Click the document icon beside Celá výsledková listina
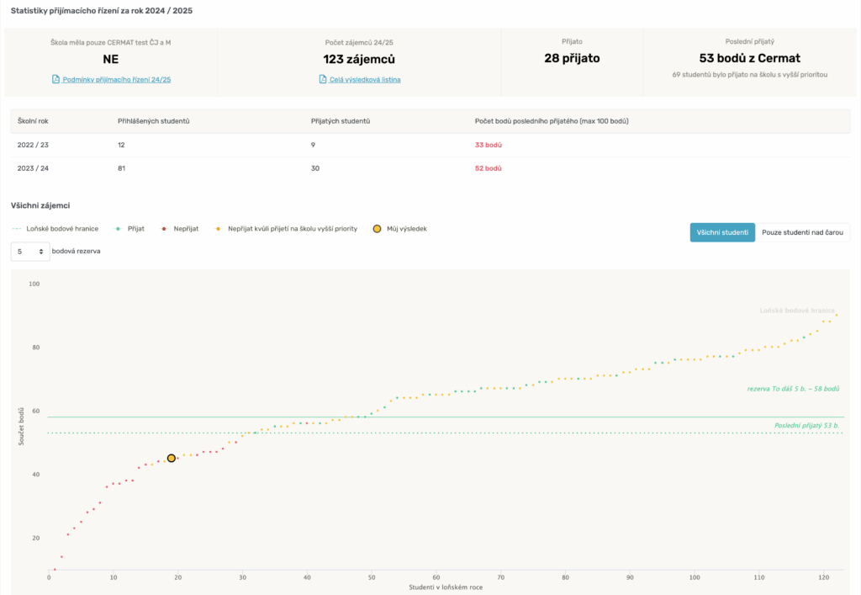 tap(323, 79)
